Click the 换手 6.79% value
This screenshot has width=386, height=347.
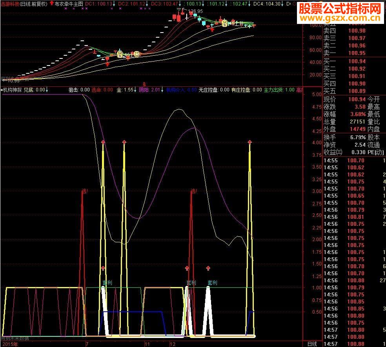[358, 137]
